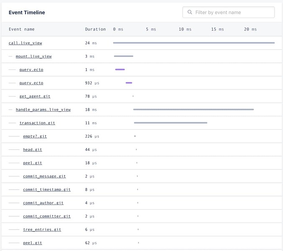Image resolution: width=283 pixels, height=251 pixels.
Task: Click the transaction.git 11 ms timeline bar
Action: (170, 123)
